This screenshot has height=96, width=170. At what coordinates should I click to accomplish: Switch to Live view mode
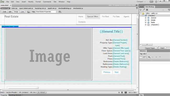(x=22, y=12)
